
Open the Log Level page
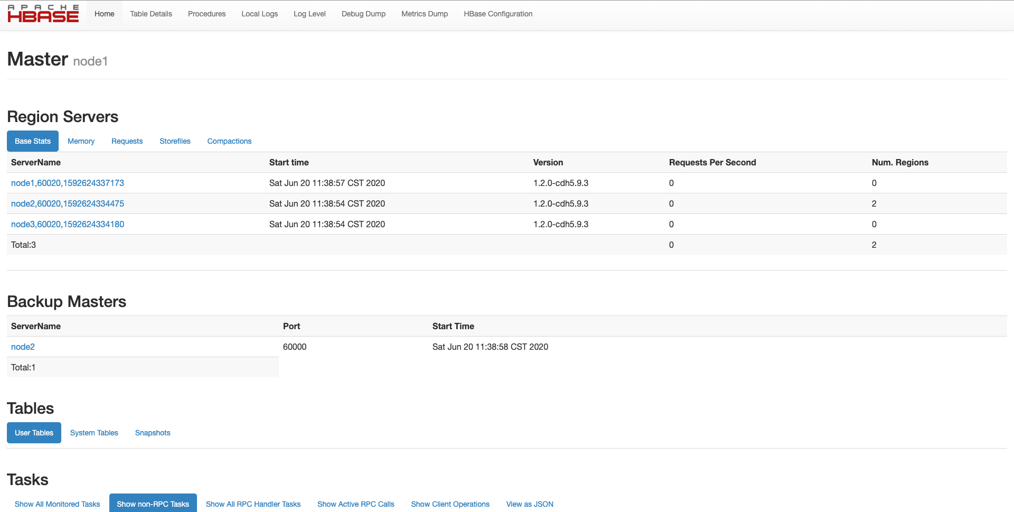pyautogui.click(x=309, y=14)
